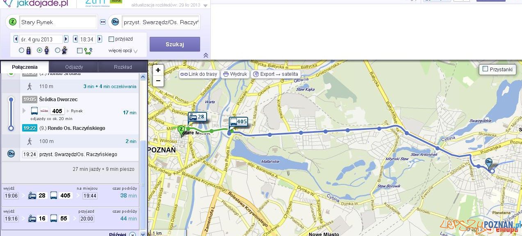Expand więcej opcji
522x236 pixels.
coord(123,51)
